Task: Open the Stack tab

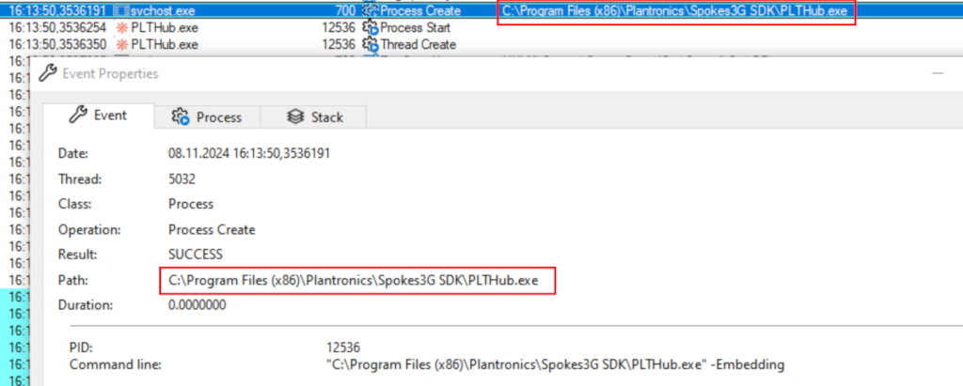Action: tap(314, 117)
